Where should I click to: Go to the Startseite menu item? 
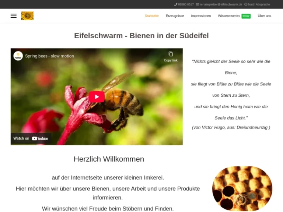click(x=152, y=16)
